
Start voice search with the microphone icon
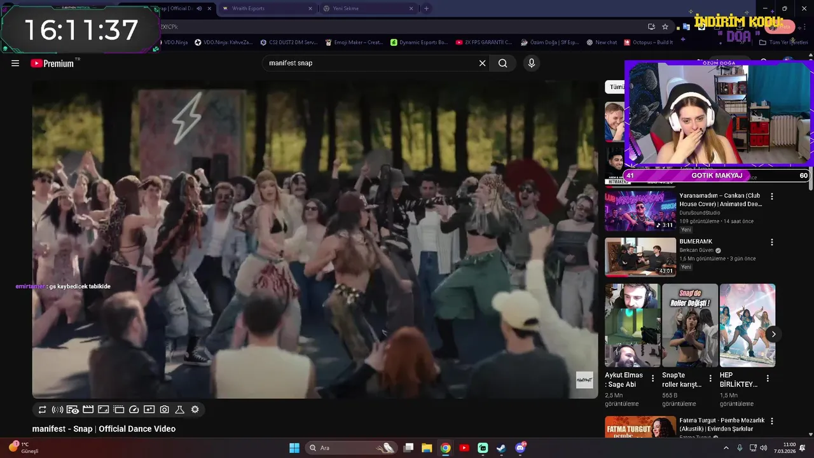tap(532, 63)
